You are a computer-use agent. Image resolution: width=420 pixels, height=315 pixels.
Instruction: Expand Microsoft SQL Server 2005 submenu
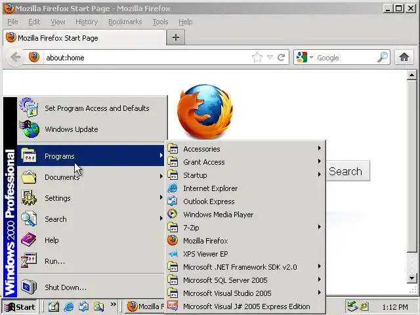pos(245,280)
